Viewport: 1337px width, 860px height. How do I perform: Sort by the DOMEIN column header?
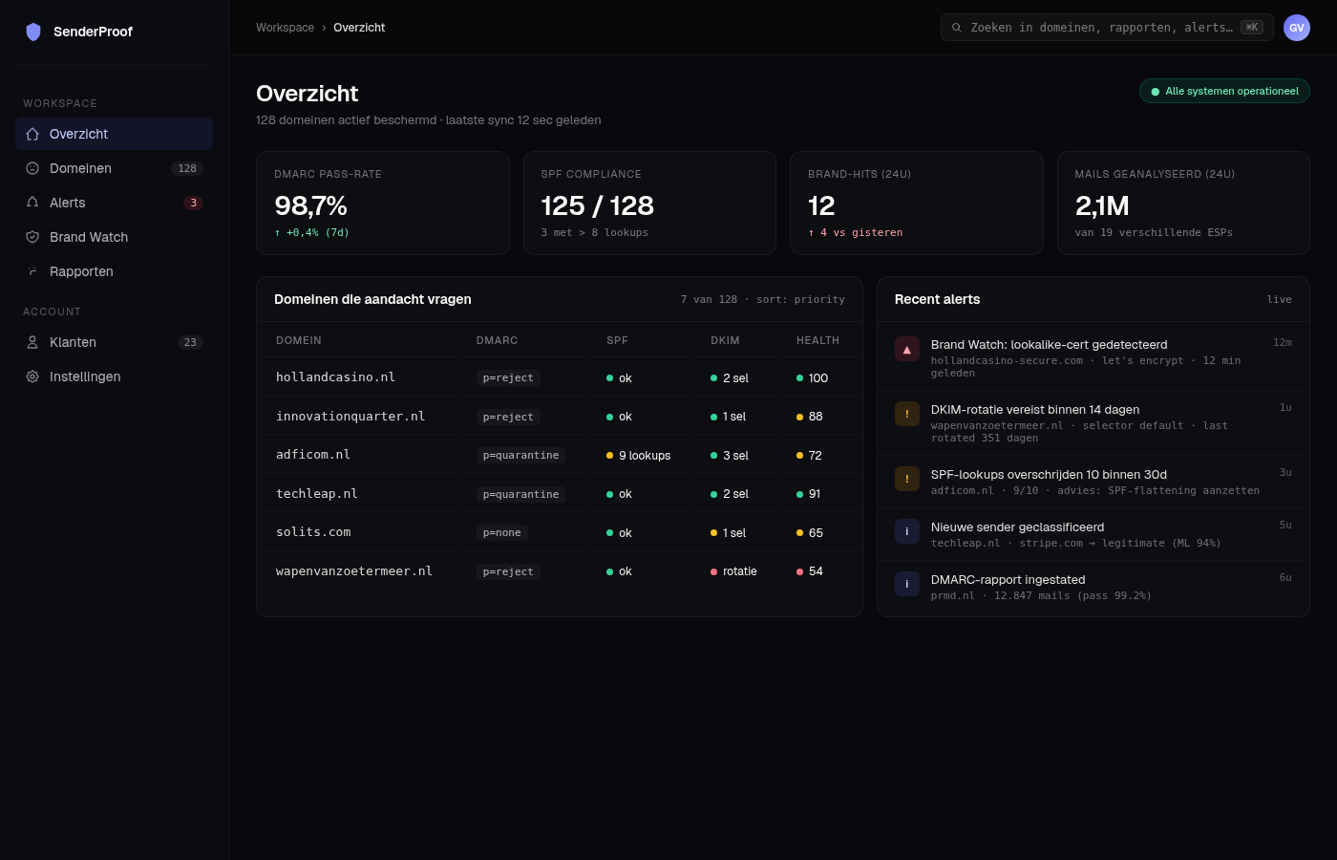click(x=299, y=340)
